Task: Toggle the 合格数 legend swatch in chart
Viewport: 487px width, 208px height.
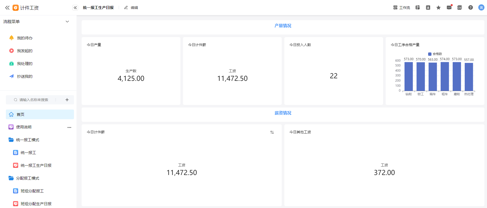Action: pos(430,54)
